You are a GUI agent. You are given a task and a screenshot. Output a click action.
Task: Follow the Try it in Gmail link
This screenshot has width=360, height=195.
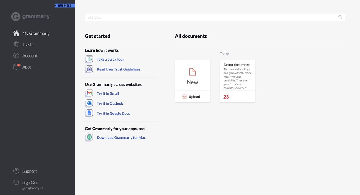[108, 93]
